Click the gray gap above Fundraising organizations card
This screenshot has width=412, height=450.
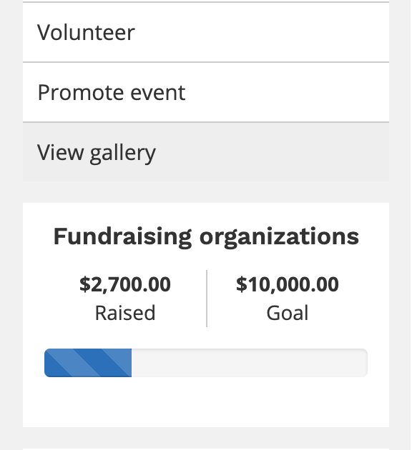[x=206, y=192]
